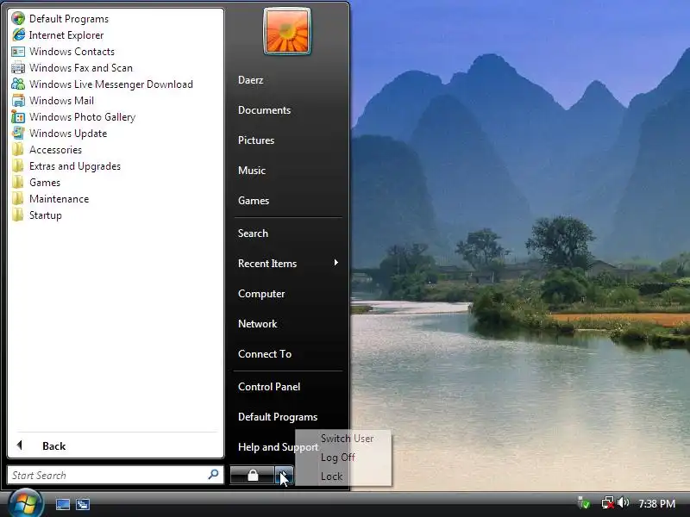
Task: Open Recent Items entry
Action: pyautogui.click(x=267, y=264)
